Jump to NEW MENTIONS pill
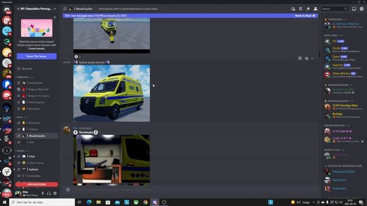The width and height of the screenshot is (367, 206). click(x=37, y=184)
